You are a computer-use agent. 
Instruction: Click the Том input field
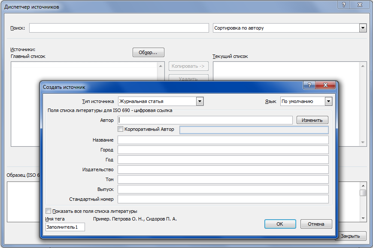(x=223, y=179)
